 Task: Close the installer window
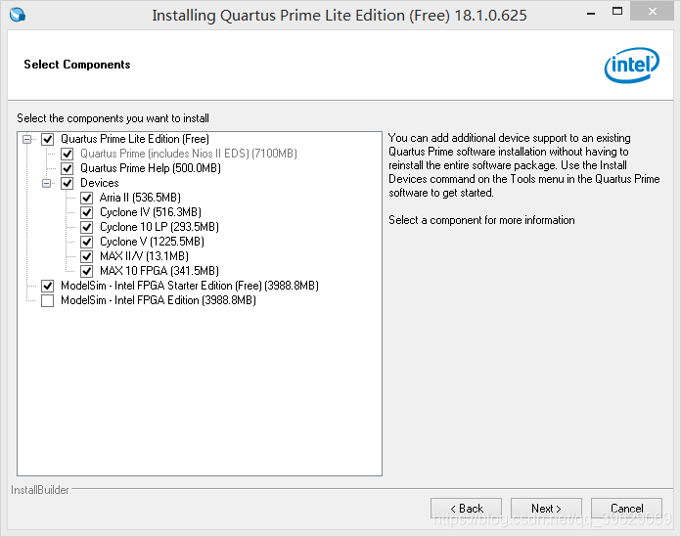(x=652, y=12)
